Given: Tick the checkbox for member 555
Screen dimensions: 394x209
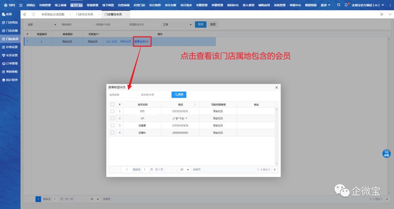Looking at the screenshot, I should tap(112, 111).
